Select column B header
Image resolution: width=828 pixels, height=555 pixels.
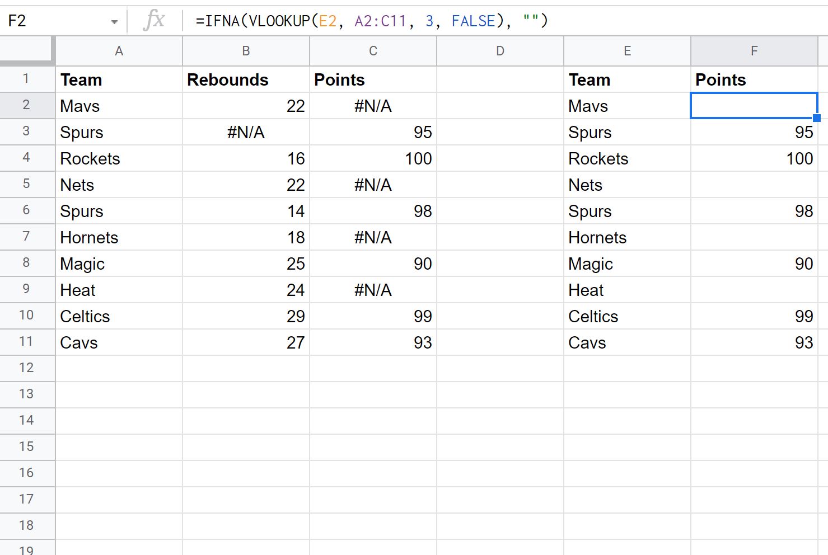pos(246,51)
